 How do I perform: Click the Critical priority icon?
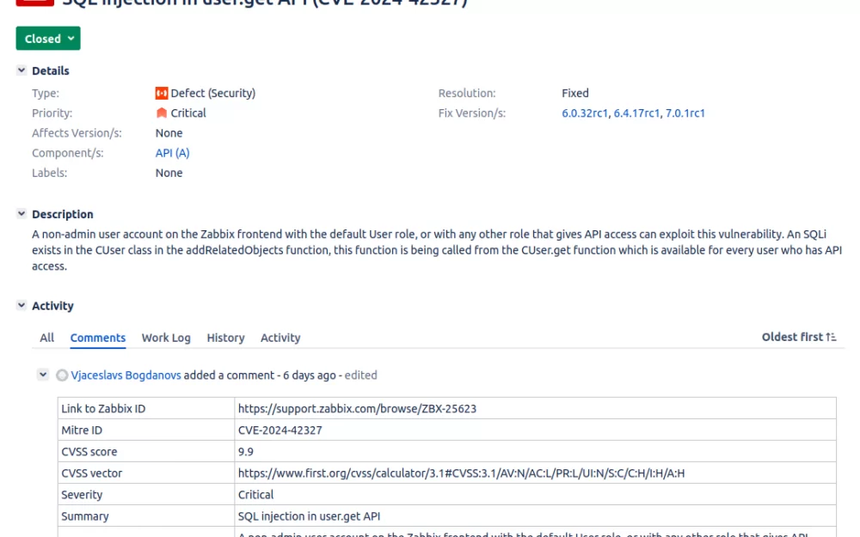click(x=162, y=113)
